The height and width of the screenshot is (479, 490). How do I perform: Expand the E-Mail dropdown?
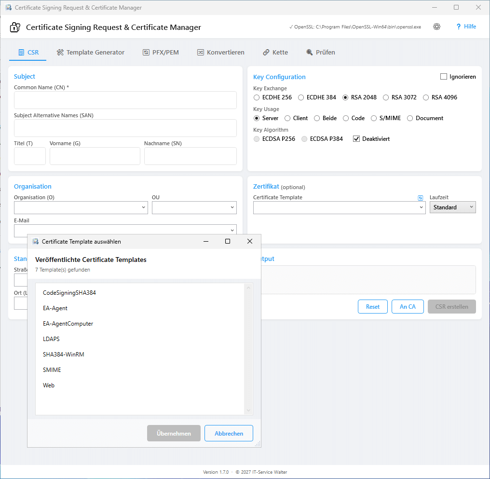[232, 230]
